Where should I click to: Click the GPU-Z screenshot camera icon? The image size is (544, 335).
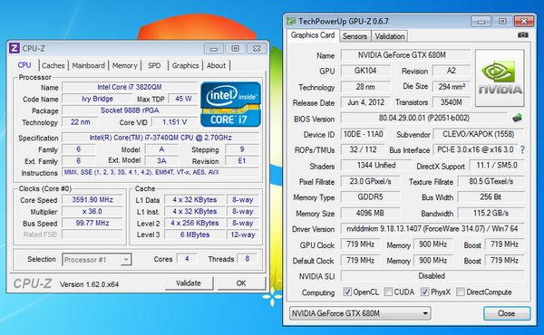(523, 35)
